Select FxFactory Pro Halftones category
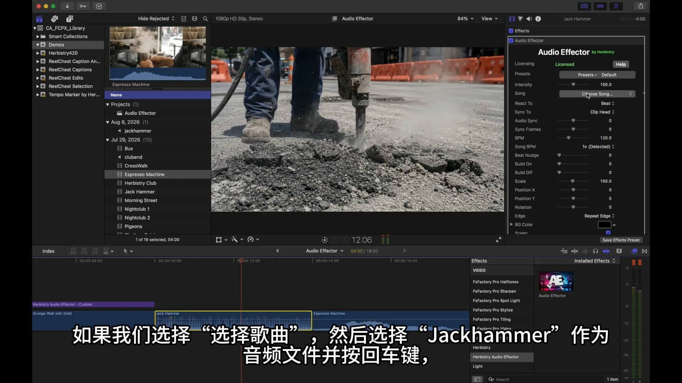 [496, 282]
